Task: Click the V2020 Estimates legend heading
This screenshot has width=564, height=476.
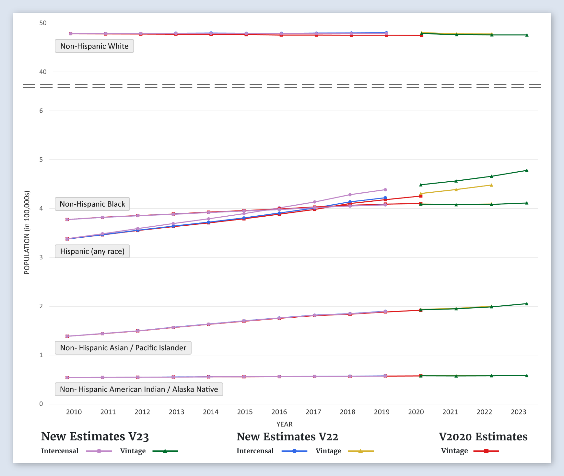Action: pyautogui.click(x=483, y=436)
